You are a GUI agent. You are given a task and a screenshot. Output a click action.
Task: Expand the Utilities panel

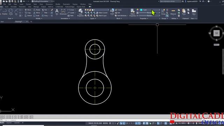(175, 19)
